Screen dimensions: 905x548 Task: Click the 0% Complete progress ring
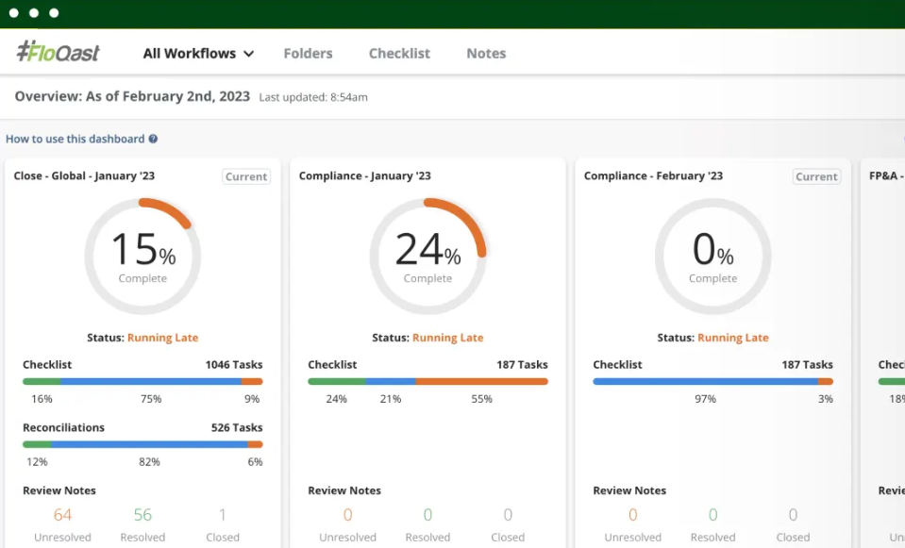(712, 257)
